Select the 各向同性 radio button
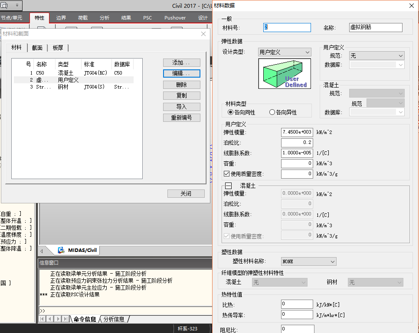 coord(230,112)
